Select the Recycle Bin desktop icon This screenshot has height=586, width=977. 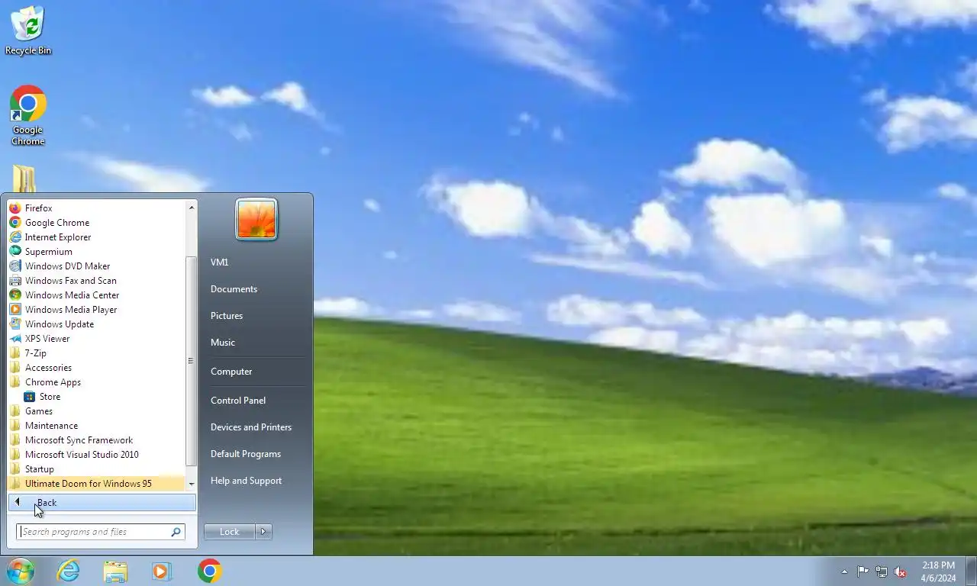[x=28, y=31]
